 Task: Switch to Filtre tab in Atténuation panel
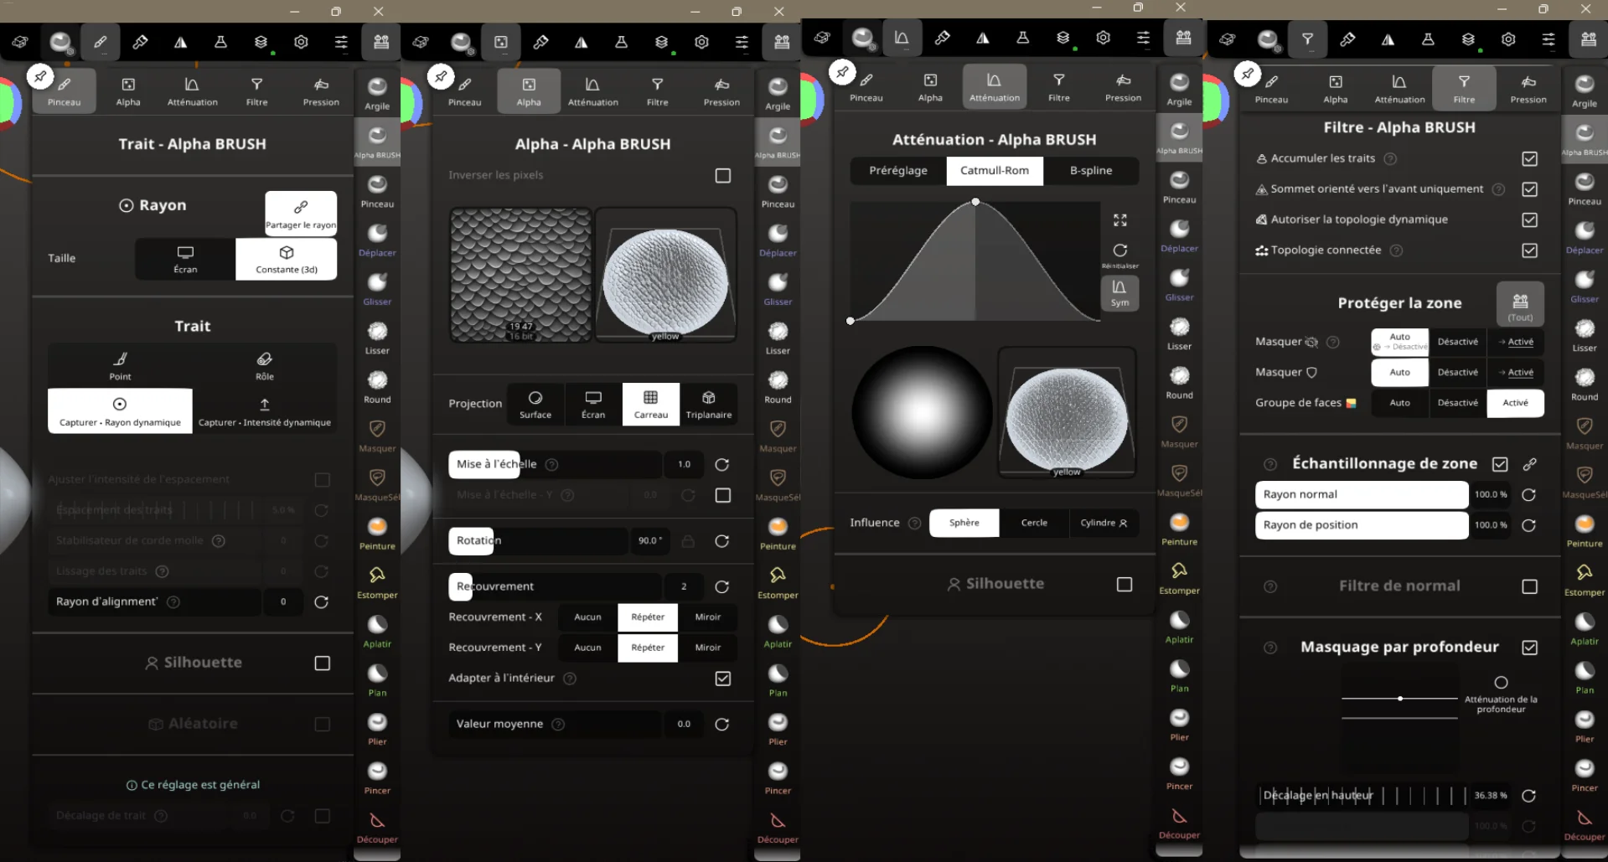(x=1059, y=87)
